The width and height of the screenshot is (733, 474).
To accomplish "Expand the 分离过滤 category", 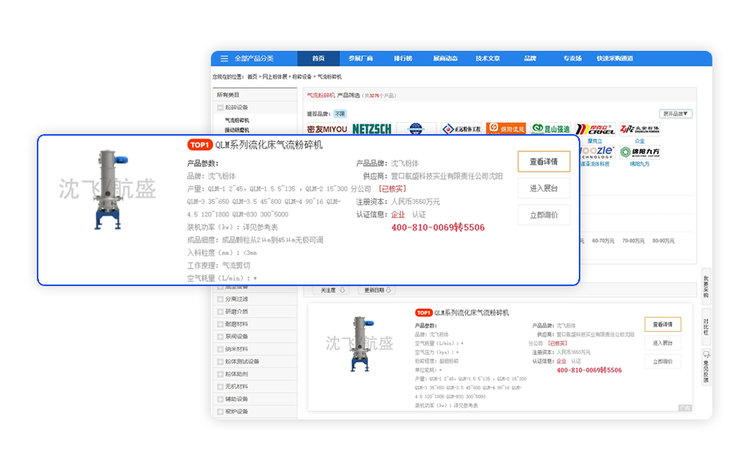I will coord(220,299).
